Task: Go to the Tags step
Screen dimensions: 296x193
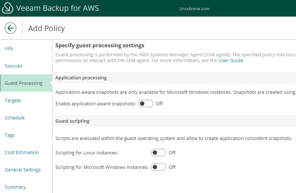Action: pos(10,135)
